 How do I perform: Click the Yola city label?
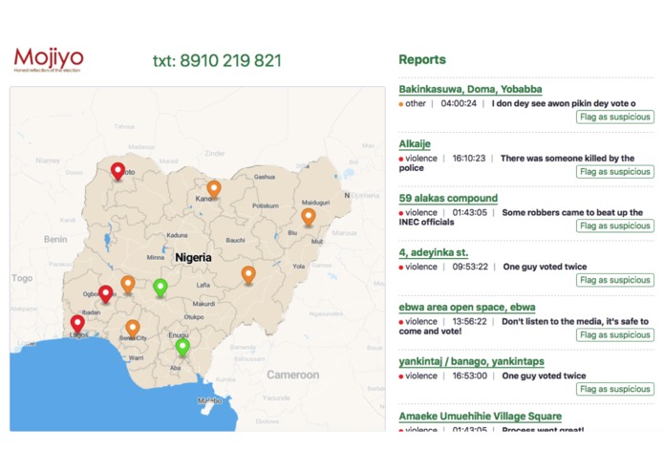click(x=298, y=267)
